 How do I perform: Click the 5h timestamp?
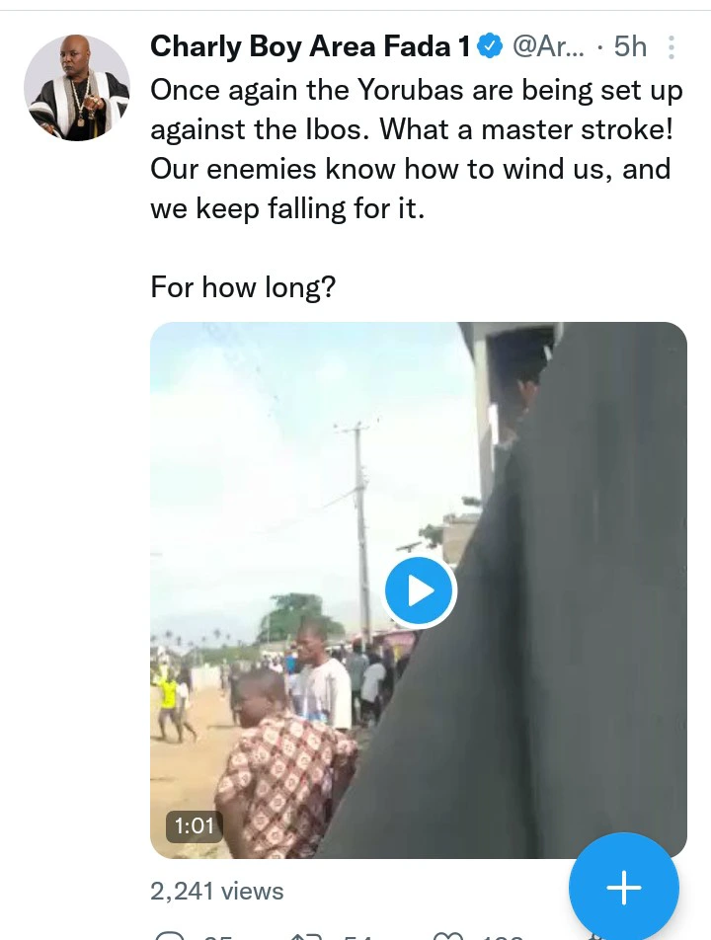(631, 46)
